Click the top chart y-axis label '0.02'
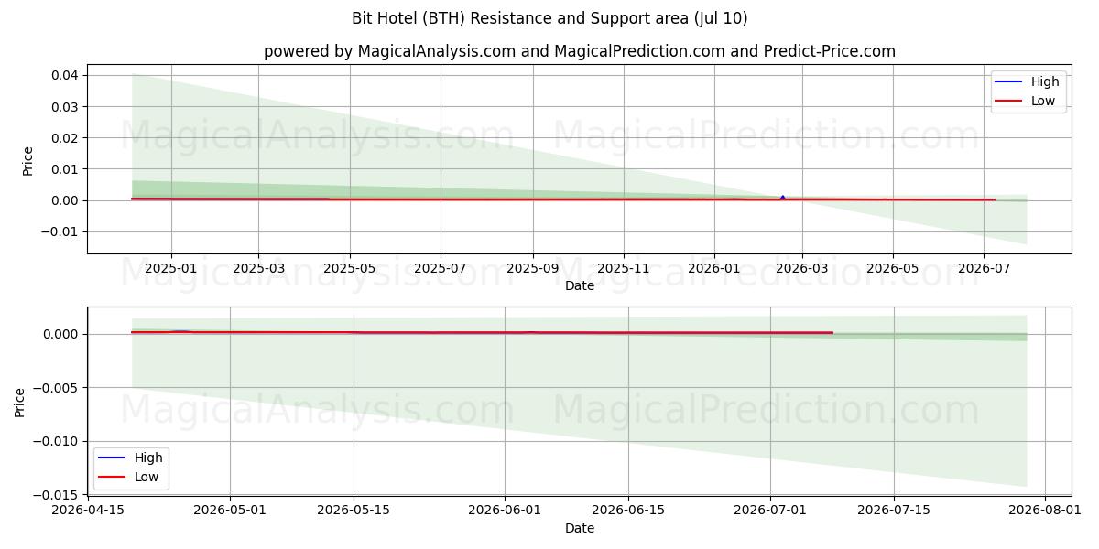The image size is (1099, 549). pos(66,138)
